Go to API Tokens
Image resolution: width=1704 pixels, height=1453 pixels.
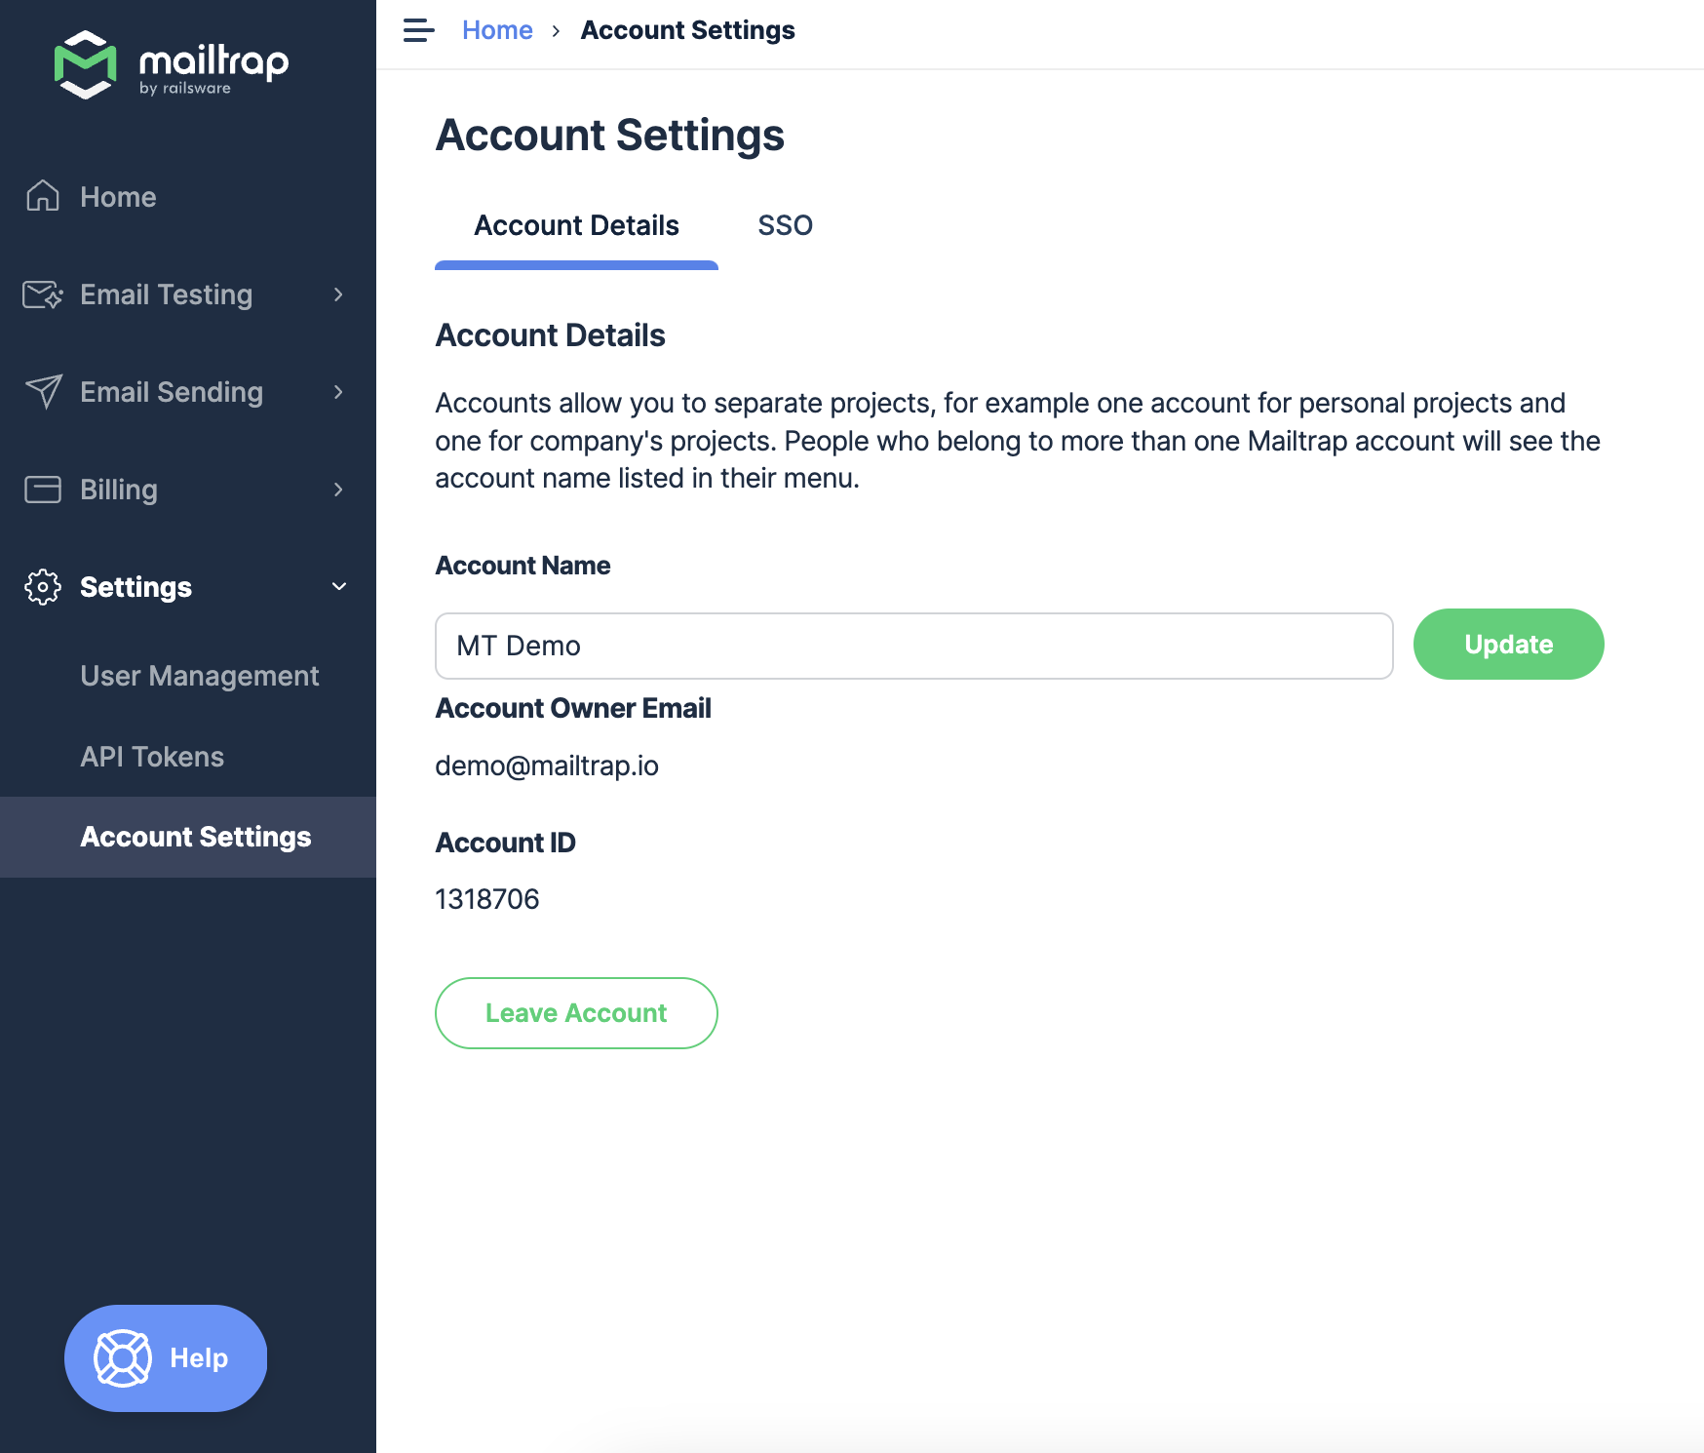coord(152,756)
